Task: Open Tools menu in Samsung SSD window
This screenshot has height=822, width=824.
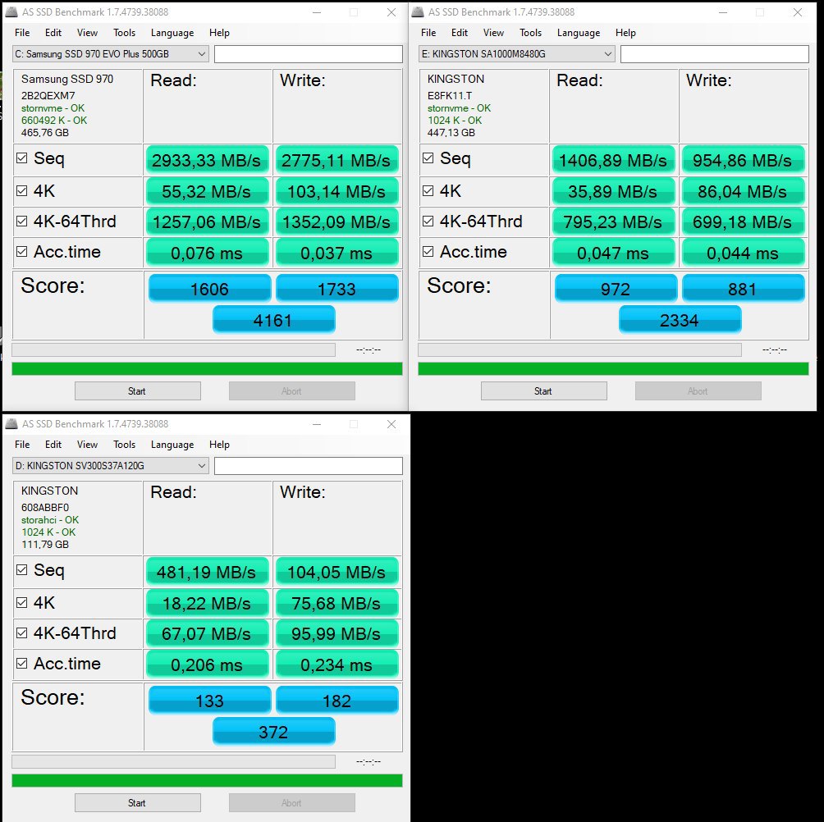Action: (125, 33)
